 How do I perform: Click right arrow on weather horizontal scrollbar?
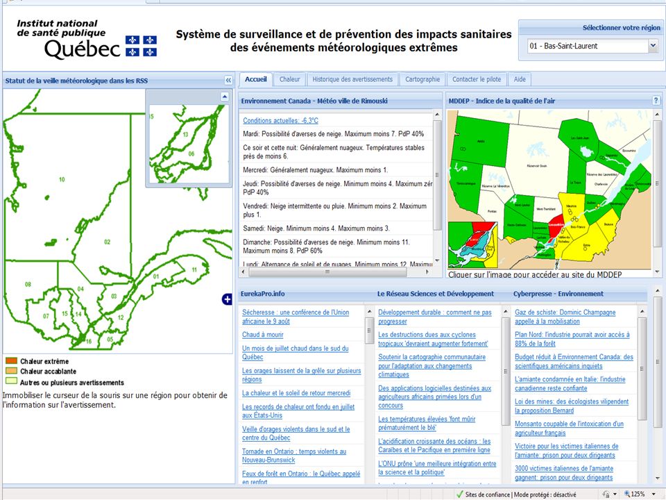[x=427, y=272]
